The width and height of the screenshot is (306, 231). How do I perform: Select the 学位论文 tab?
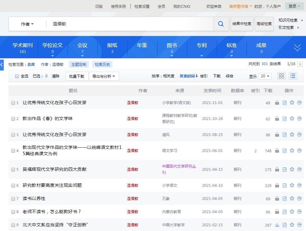[52, 48]
